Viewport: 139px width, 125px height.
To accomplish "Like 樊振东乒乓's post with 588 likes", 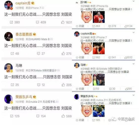I will click(x=66, y=116).
